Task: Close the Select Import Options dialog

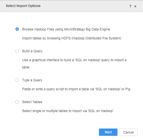Action: click(x=135, y=6)
